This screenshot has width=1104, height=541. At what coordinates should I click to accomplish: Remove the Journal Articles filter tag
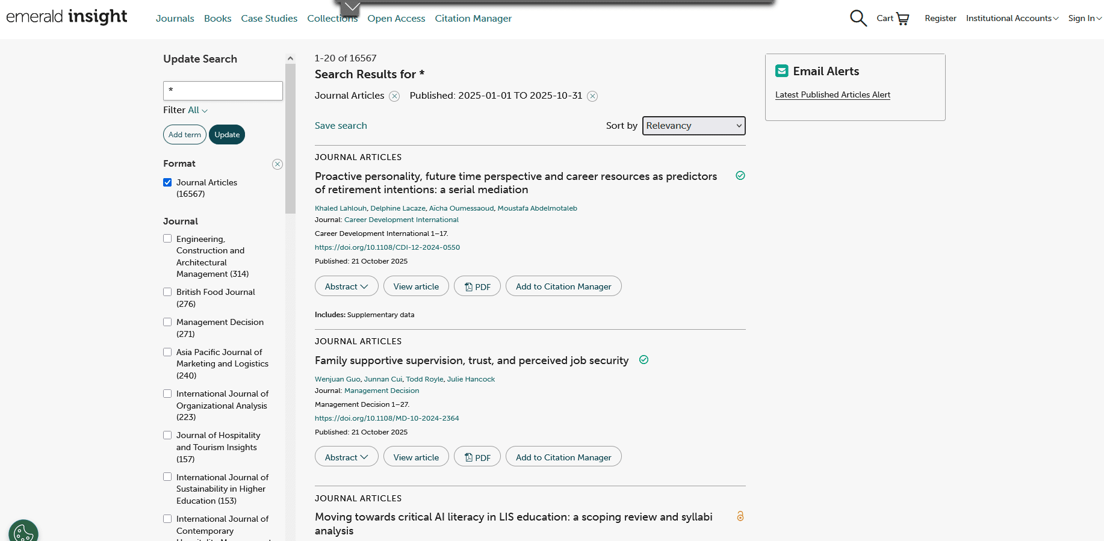click(394, 96)
